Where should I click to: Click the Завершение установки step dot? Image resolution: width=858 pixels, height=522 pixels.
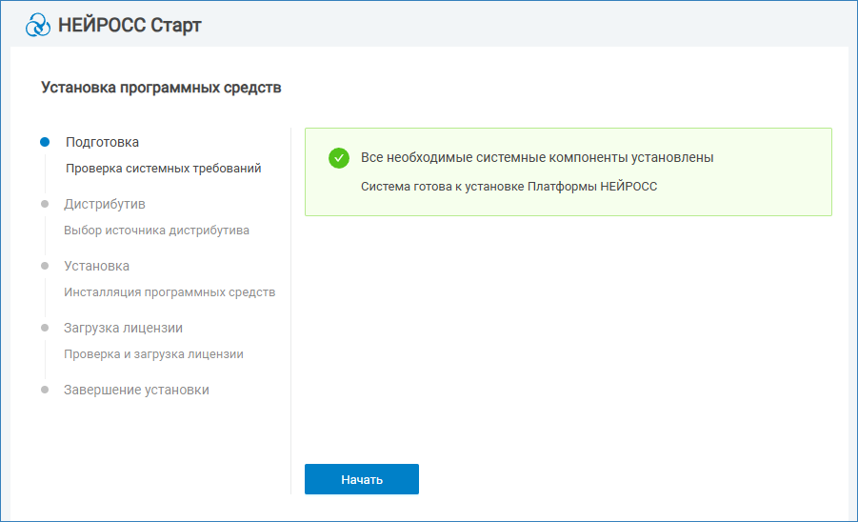45,390
